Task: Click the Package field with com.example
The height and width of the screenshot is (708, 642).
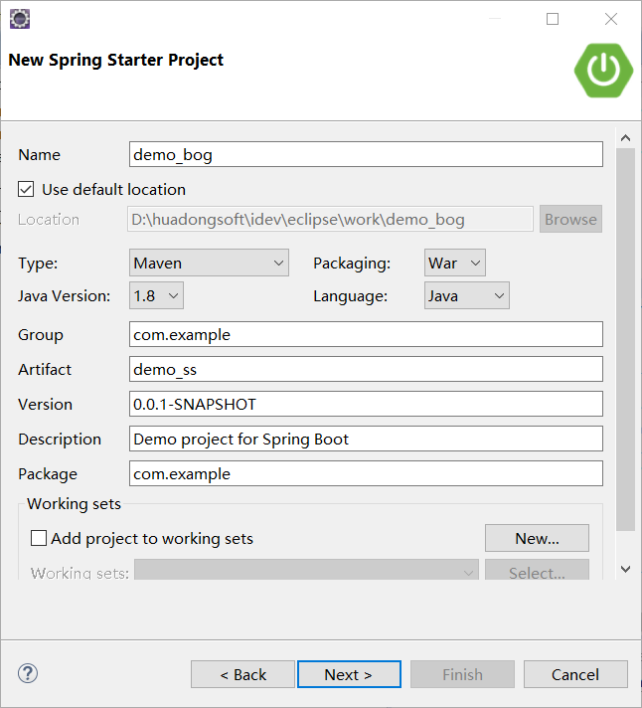Action: [366, 473]
